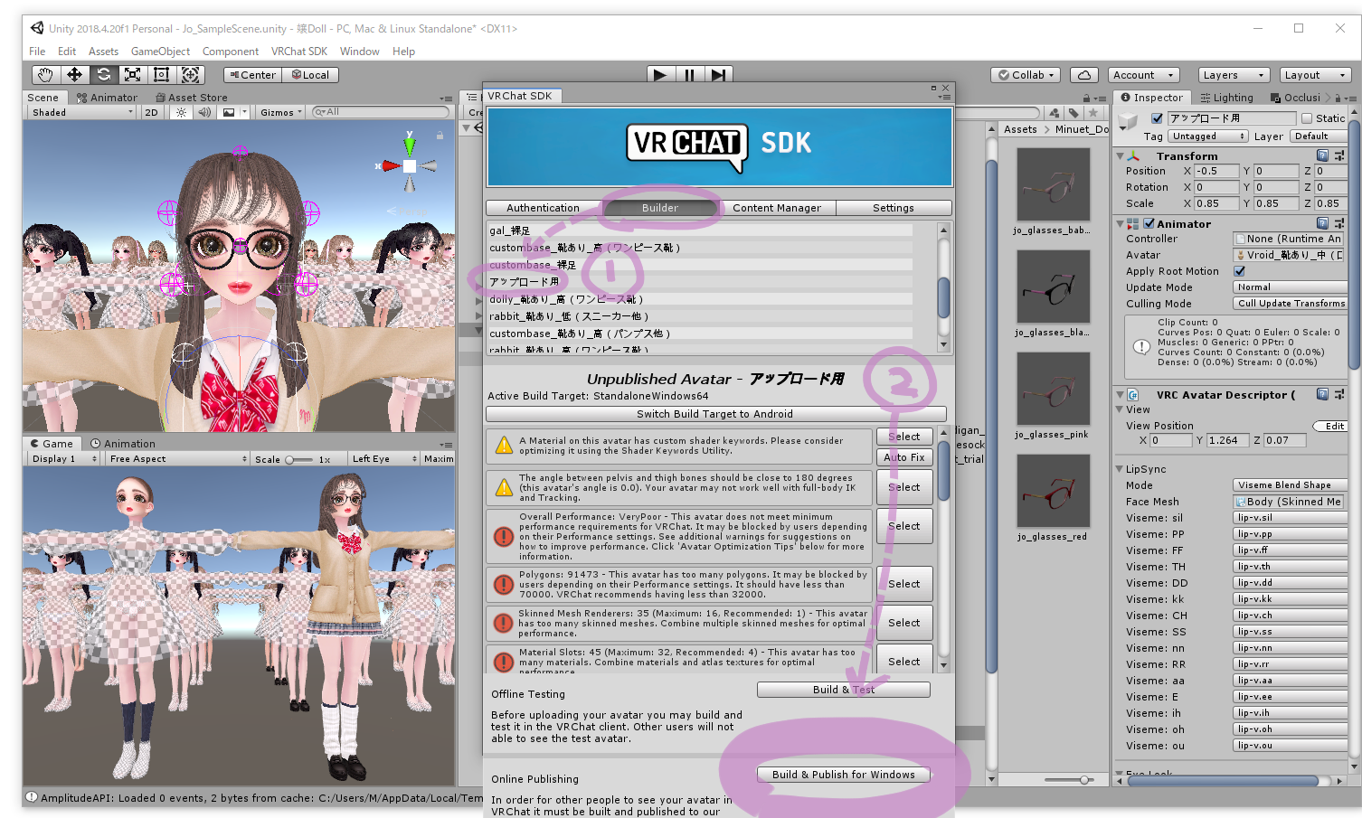Screen dimensions: 1362x818
Task: Toggle scene effects image icon
Action: click(x=229, y=112)
